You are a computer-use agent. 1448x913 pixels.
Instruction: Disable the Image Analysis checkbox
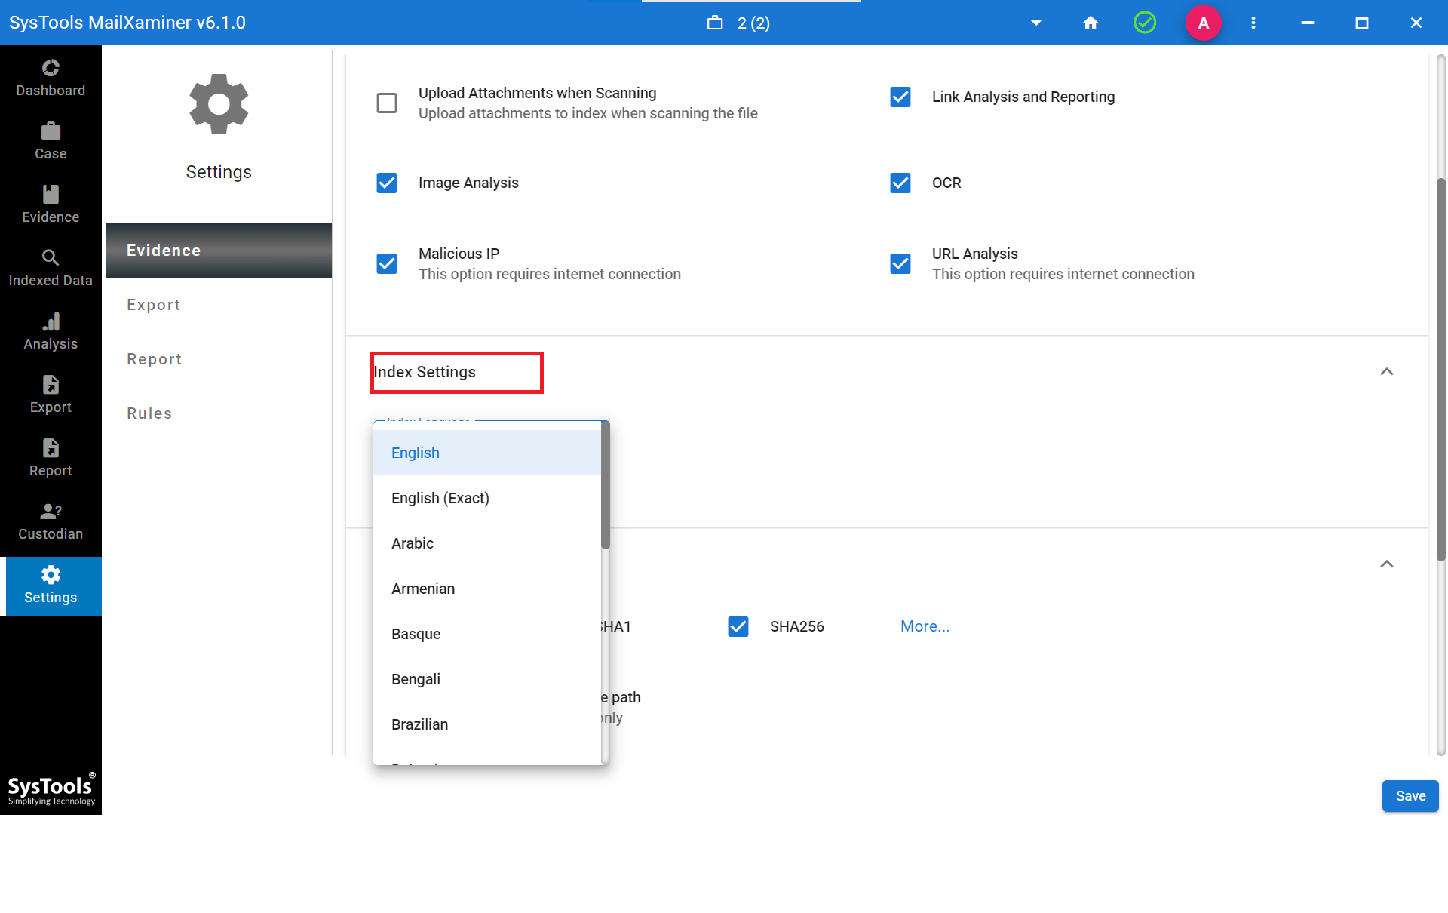(387, 183)
